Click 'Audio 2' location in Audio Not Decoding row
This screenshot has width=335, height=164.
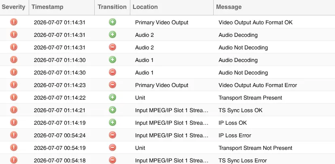point(144,47)
